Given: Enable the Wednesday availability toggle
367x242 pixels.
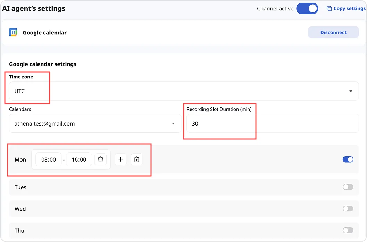Looking at the screenshot, I should click(x=348, y=209).
